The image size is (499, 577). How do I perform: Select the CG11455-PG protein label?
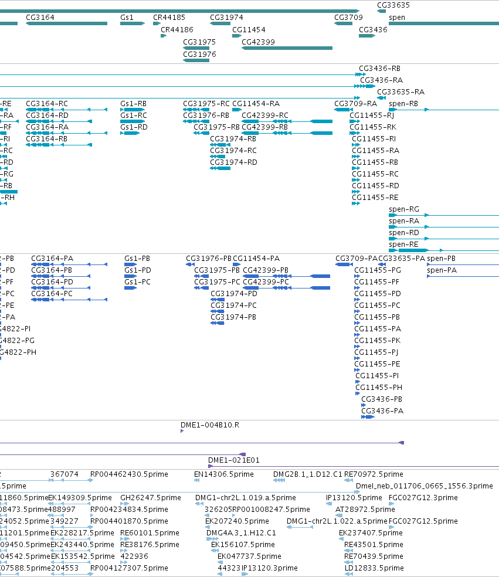pos(378,270)
